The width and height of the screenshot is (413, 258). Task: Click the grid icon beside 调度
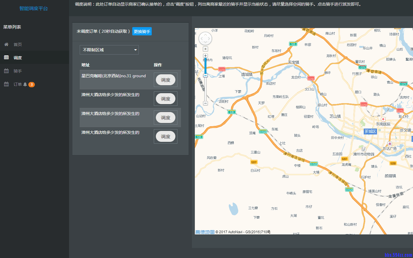tap(6, 57)
